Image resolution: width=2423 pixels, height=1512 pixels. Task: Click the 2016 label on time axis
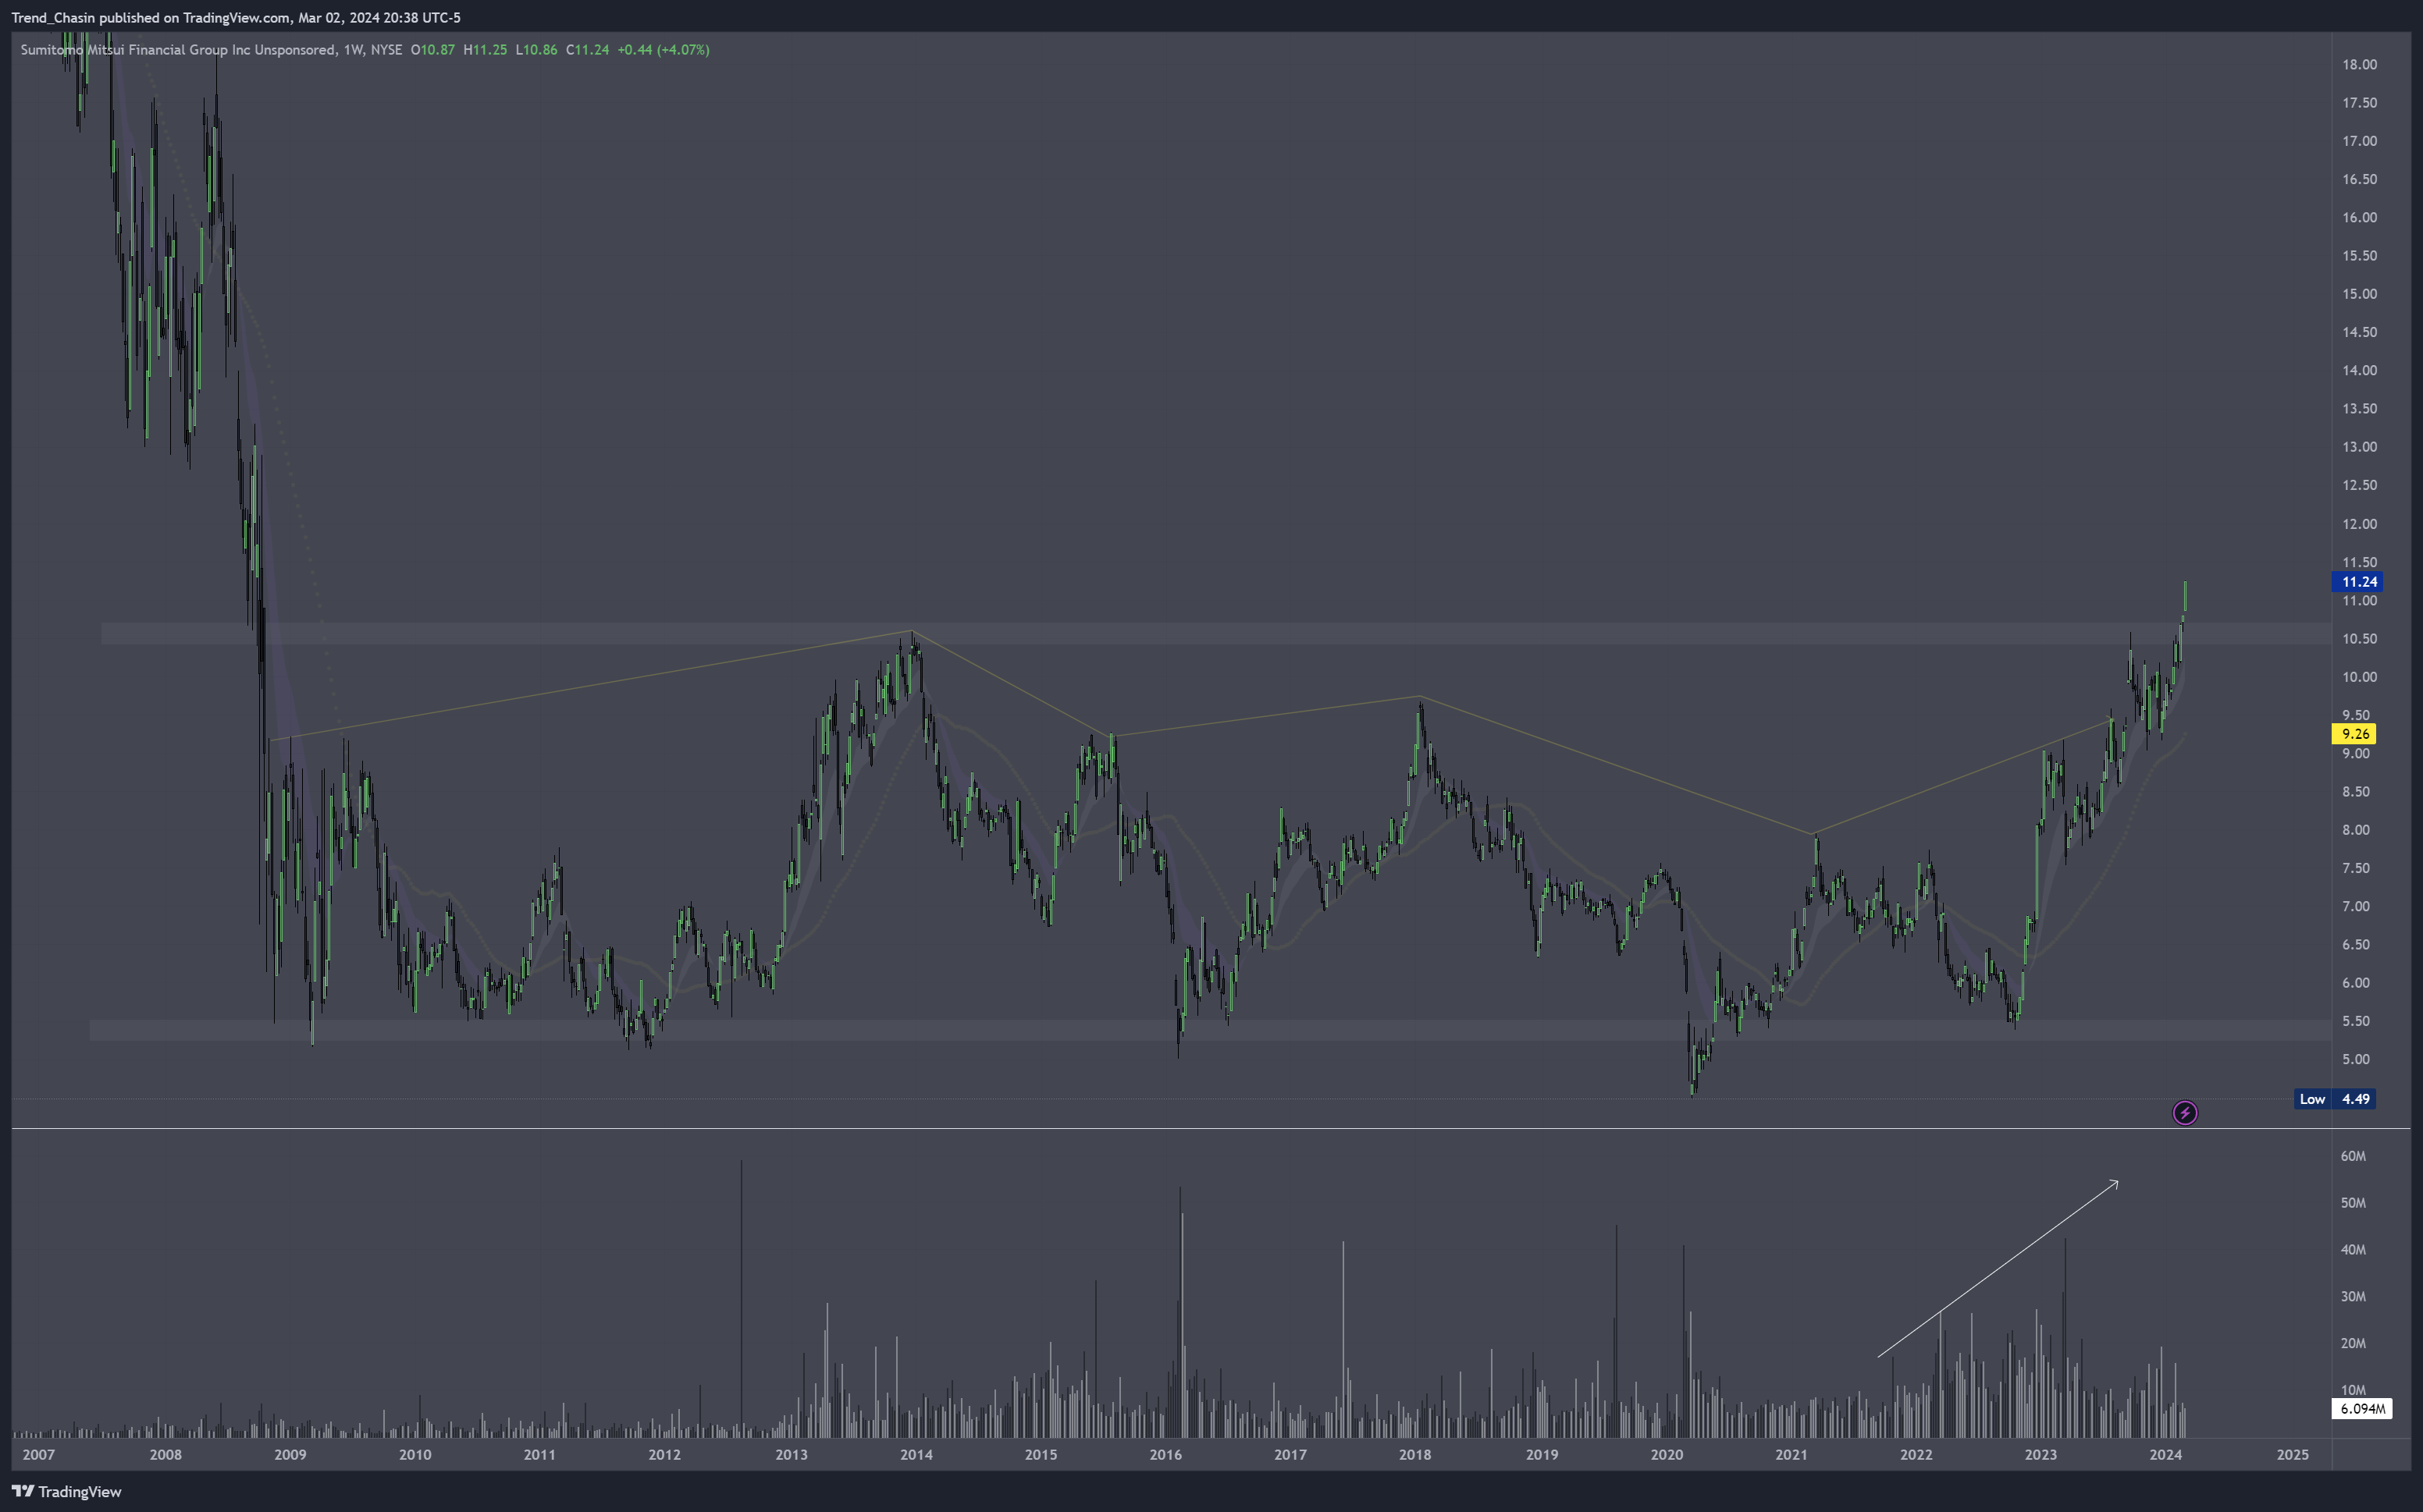coord(1165,1455)
